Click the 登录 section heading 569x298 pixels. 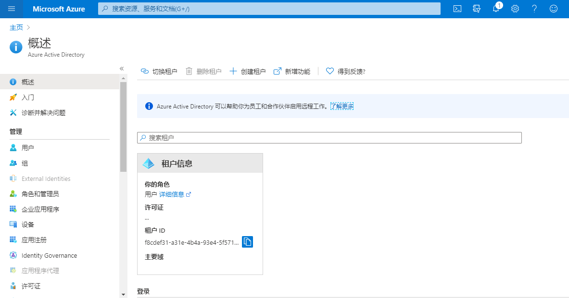pyautogui.click(x=143, y=291)
